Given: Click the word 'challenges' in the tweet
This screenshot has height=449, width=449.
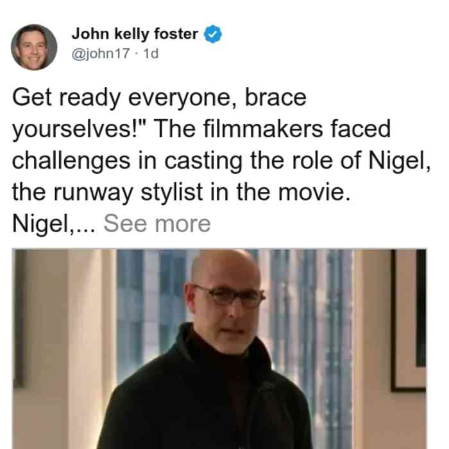Looking at the screenshot, I should click(71, 161).
